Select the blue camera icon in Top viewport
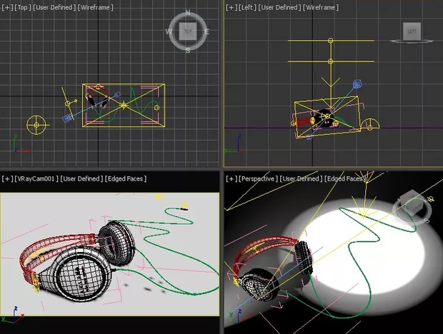This screenshot has width=443, height=334. click(x=67, y=118)
